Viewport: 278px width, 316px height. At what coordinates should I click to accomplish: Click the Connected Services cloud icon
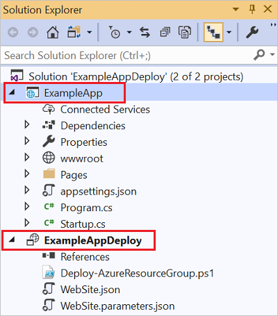[49, 109]
